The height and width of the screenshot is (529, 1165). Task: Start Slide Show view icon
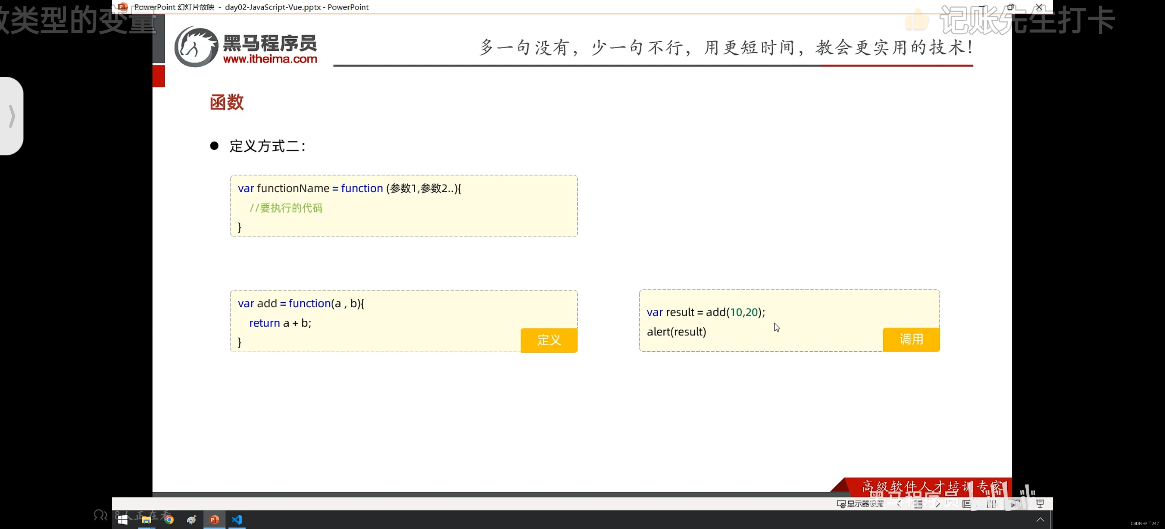pyautogui.click(x=1040, y=504)
